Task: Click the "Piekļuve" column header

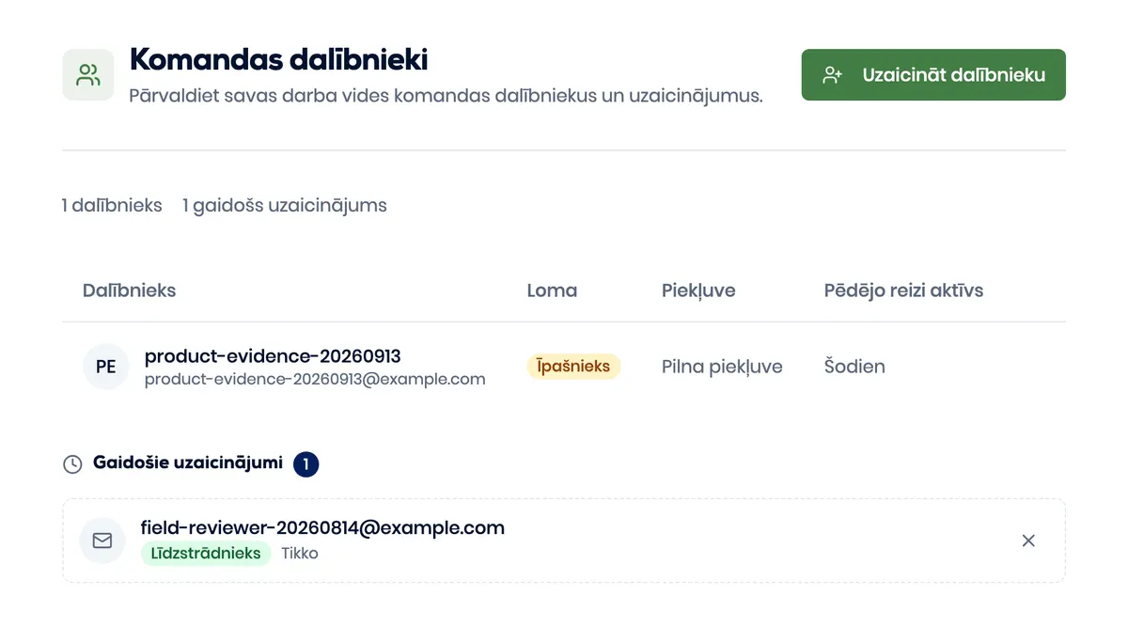Action: [x=698, y=290]
